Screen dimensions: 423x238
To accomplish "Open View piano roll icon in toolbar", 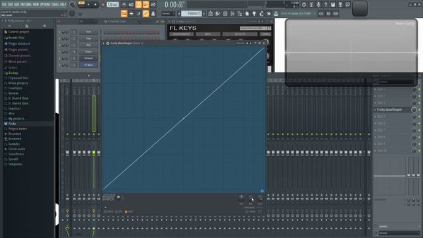I will click(217, 13).
